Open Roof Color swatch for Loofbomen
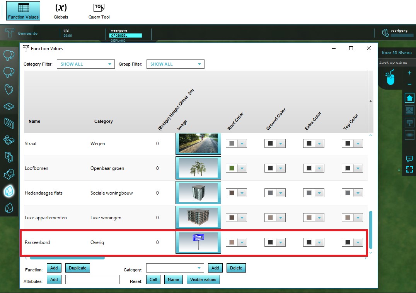Viewport: 416px width, 293px height. click(236, 168)
